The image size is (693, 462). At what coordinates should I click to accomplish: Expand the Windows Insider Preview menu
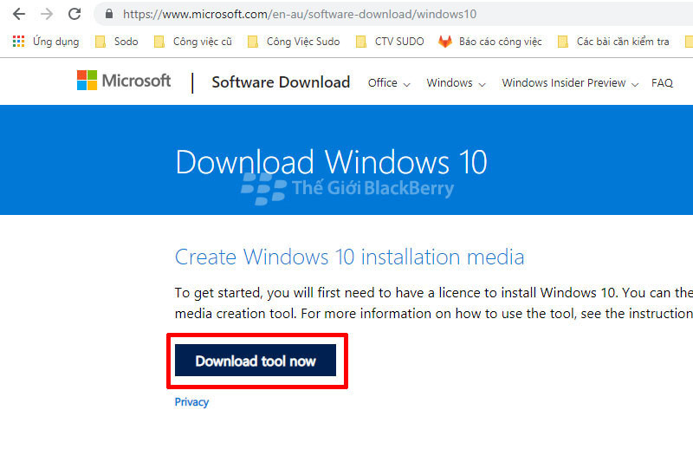click(570, 83)
